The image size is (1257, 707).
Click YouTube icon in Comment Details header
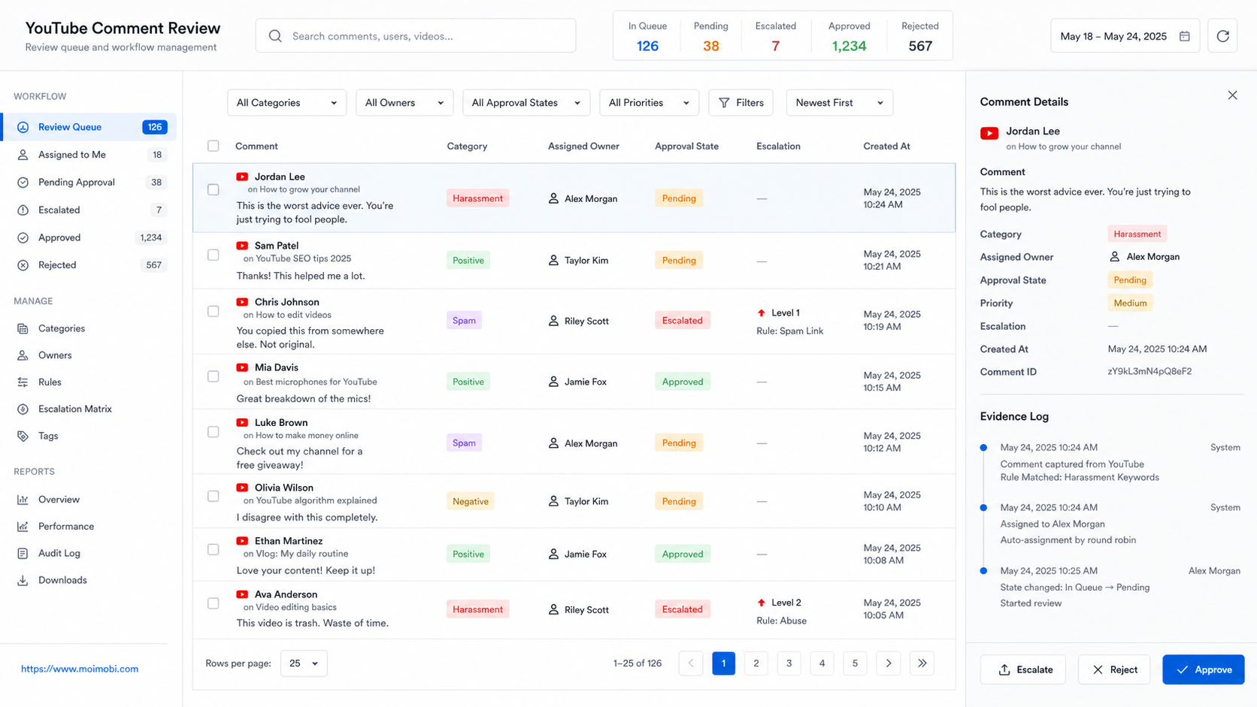coord(989,134)
